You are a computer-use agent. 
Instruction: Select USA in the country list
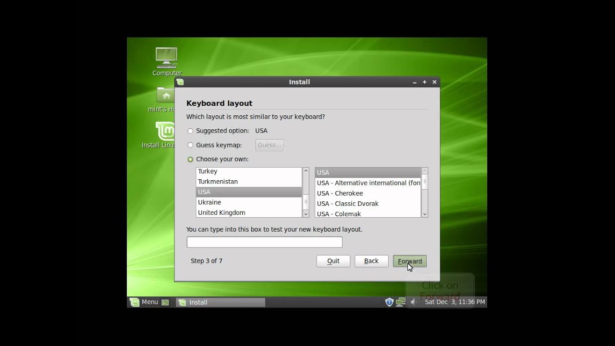pos(249,192)
